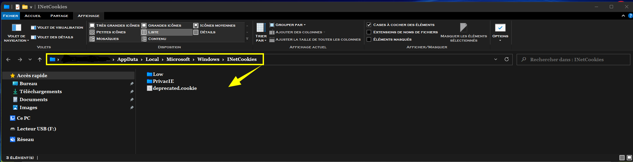Open recent locations dropdown arrow
Image resolution: width=633 pixels, height=162 pixels.
coord(30,60)
